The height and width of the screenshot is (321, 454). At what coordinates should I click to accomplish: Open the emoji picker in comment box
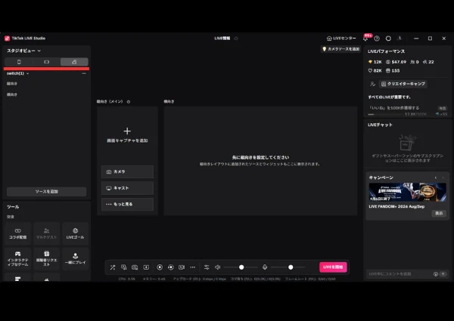click(436, 274)
